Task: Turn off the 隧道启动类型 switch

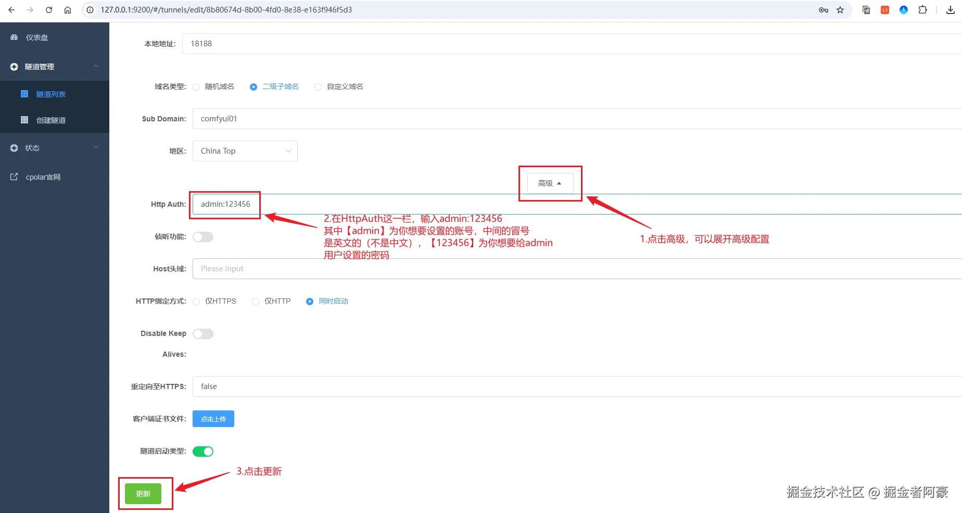Action: coord(203,452)
